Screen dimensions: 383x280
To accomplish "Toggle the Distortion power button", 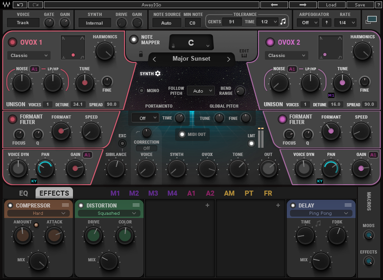I will point(81,206).
